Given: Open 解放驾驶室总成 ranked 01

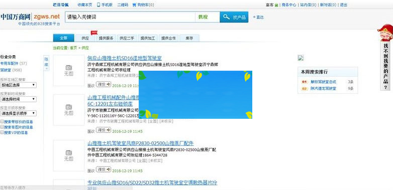Looking at the screenshot, I should pyautogui.click(x=323, y=82).
